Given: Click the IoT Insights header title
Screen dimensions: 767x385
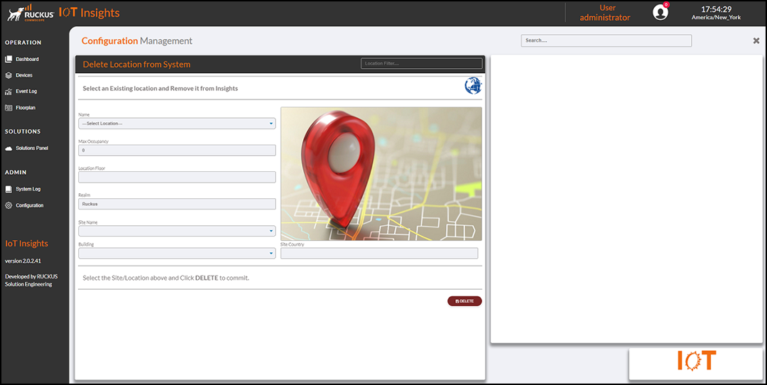Looking at the screenshot, I should click(89, 13).
